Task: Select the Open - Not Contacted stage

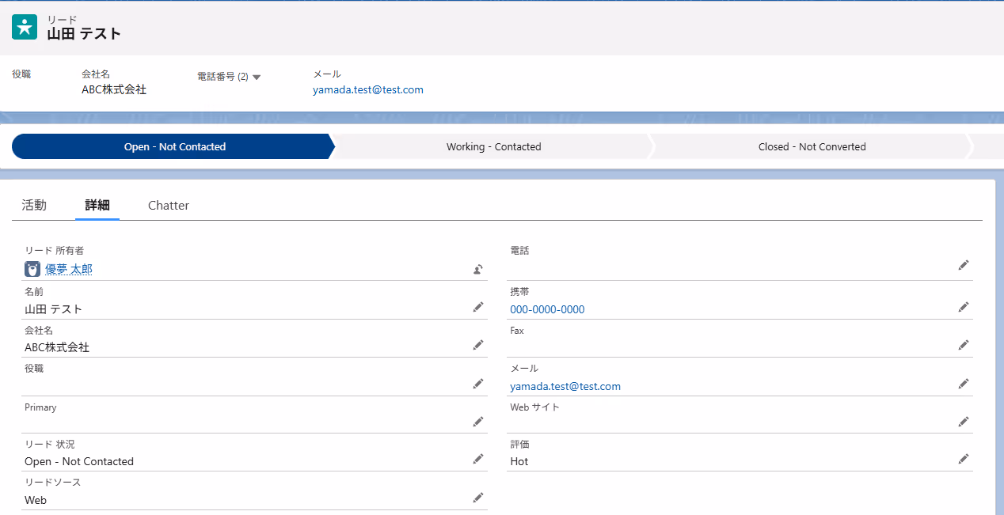Action: click(x=174, y=146)
